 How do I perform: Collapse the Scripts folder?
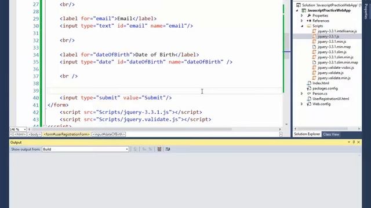[302, 26]
